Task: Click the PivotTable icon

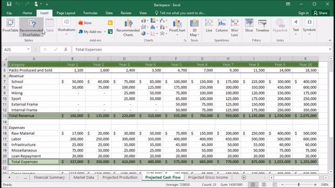Action: 10,26
